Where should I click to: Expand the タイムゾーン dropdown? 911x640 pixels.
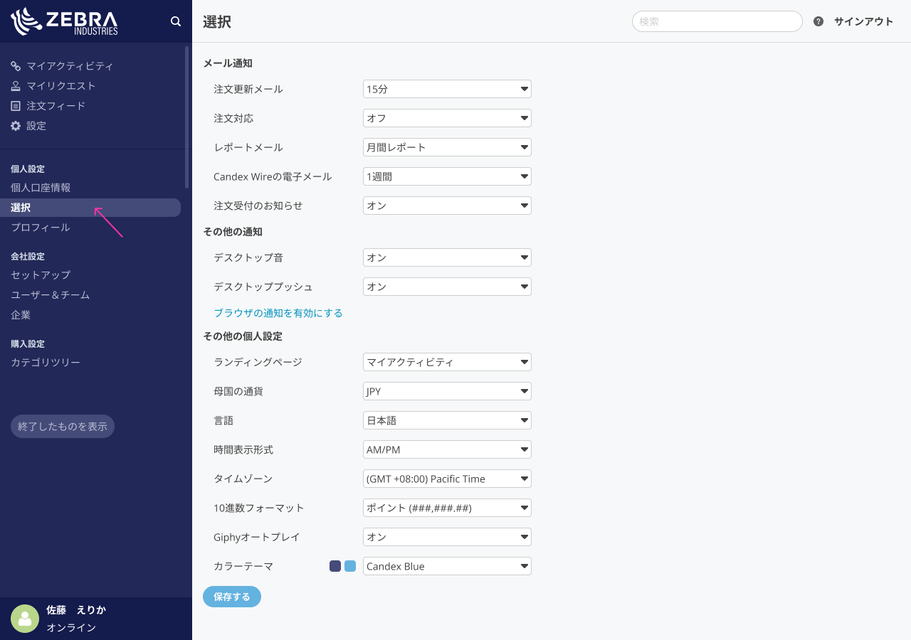coord(447,479)
